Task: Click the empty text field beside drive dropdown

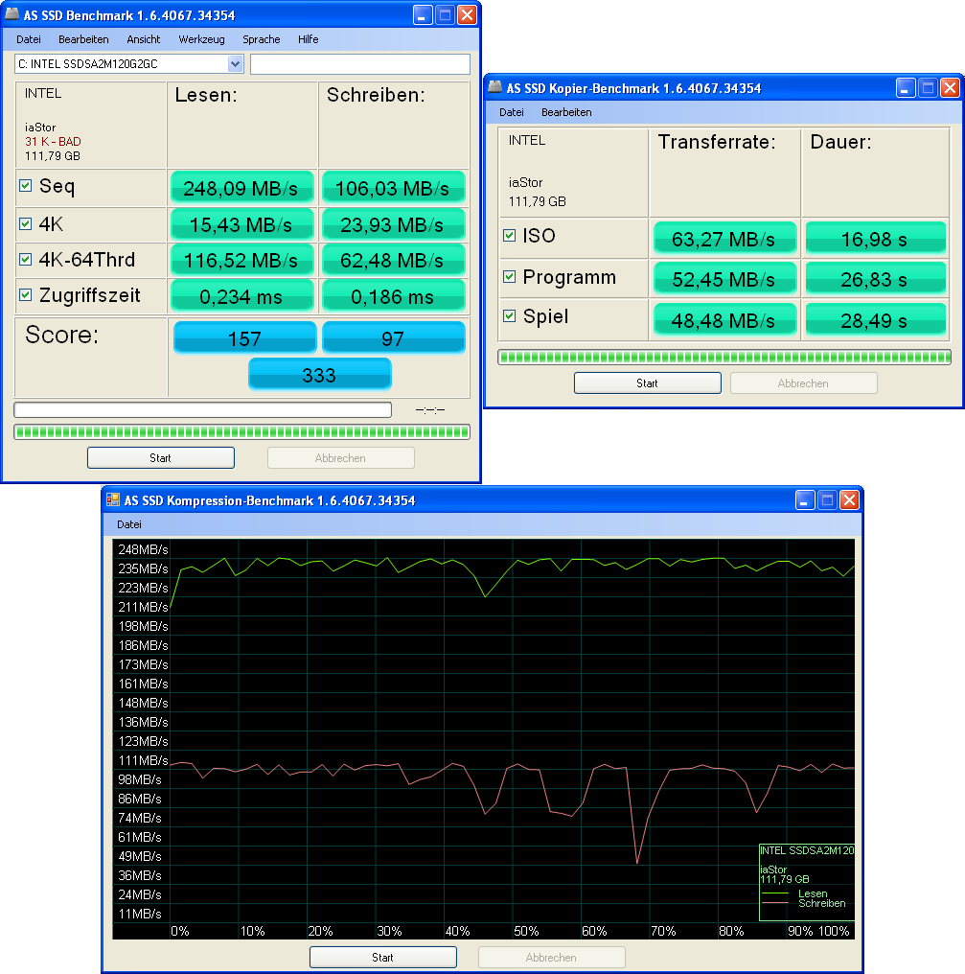Action: click(x=360, y=64)
